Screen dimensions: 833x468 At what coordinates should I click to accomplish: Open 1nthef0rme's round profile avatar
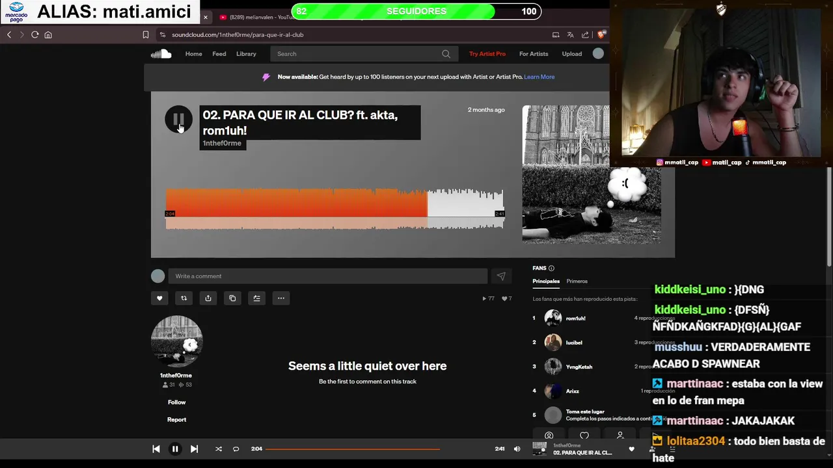[177, 342]
